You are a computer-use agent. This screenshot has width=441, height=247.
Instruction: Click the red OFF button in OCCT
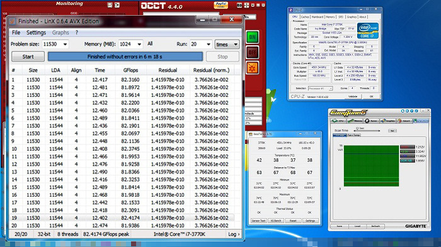pyautogui.click(x=252, y=52)
